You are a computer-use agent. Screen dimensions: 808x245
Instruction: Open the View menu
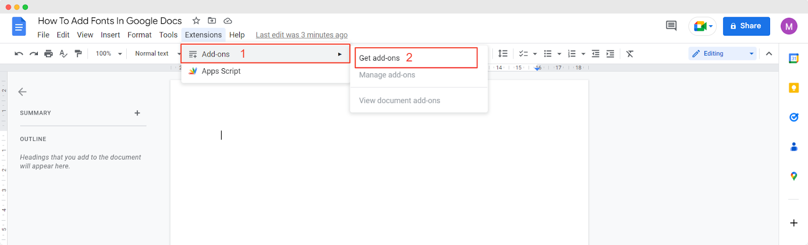point(85,35)
